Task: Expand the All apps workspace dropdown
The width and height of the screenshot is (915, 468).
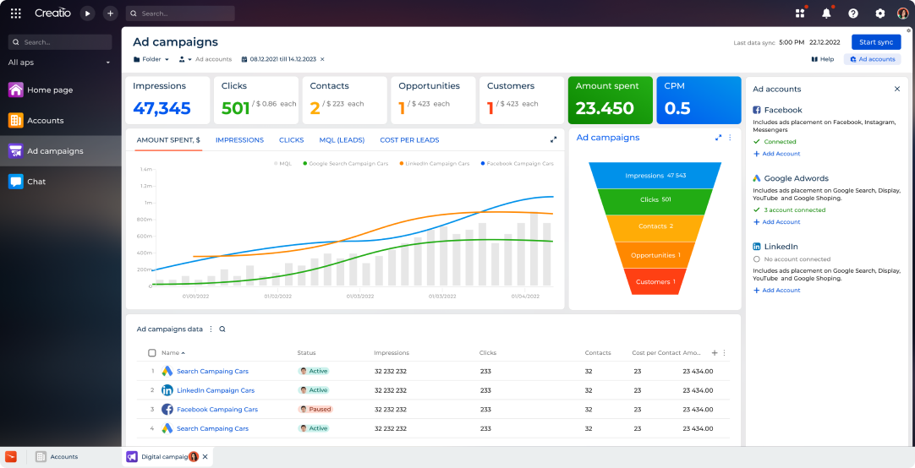Action: coord(107,63)
